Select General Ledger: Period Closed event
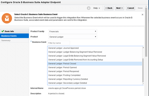149x96 pixels. point(95,64)
